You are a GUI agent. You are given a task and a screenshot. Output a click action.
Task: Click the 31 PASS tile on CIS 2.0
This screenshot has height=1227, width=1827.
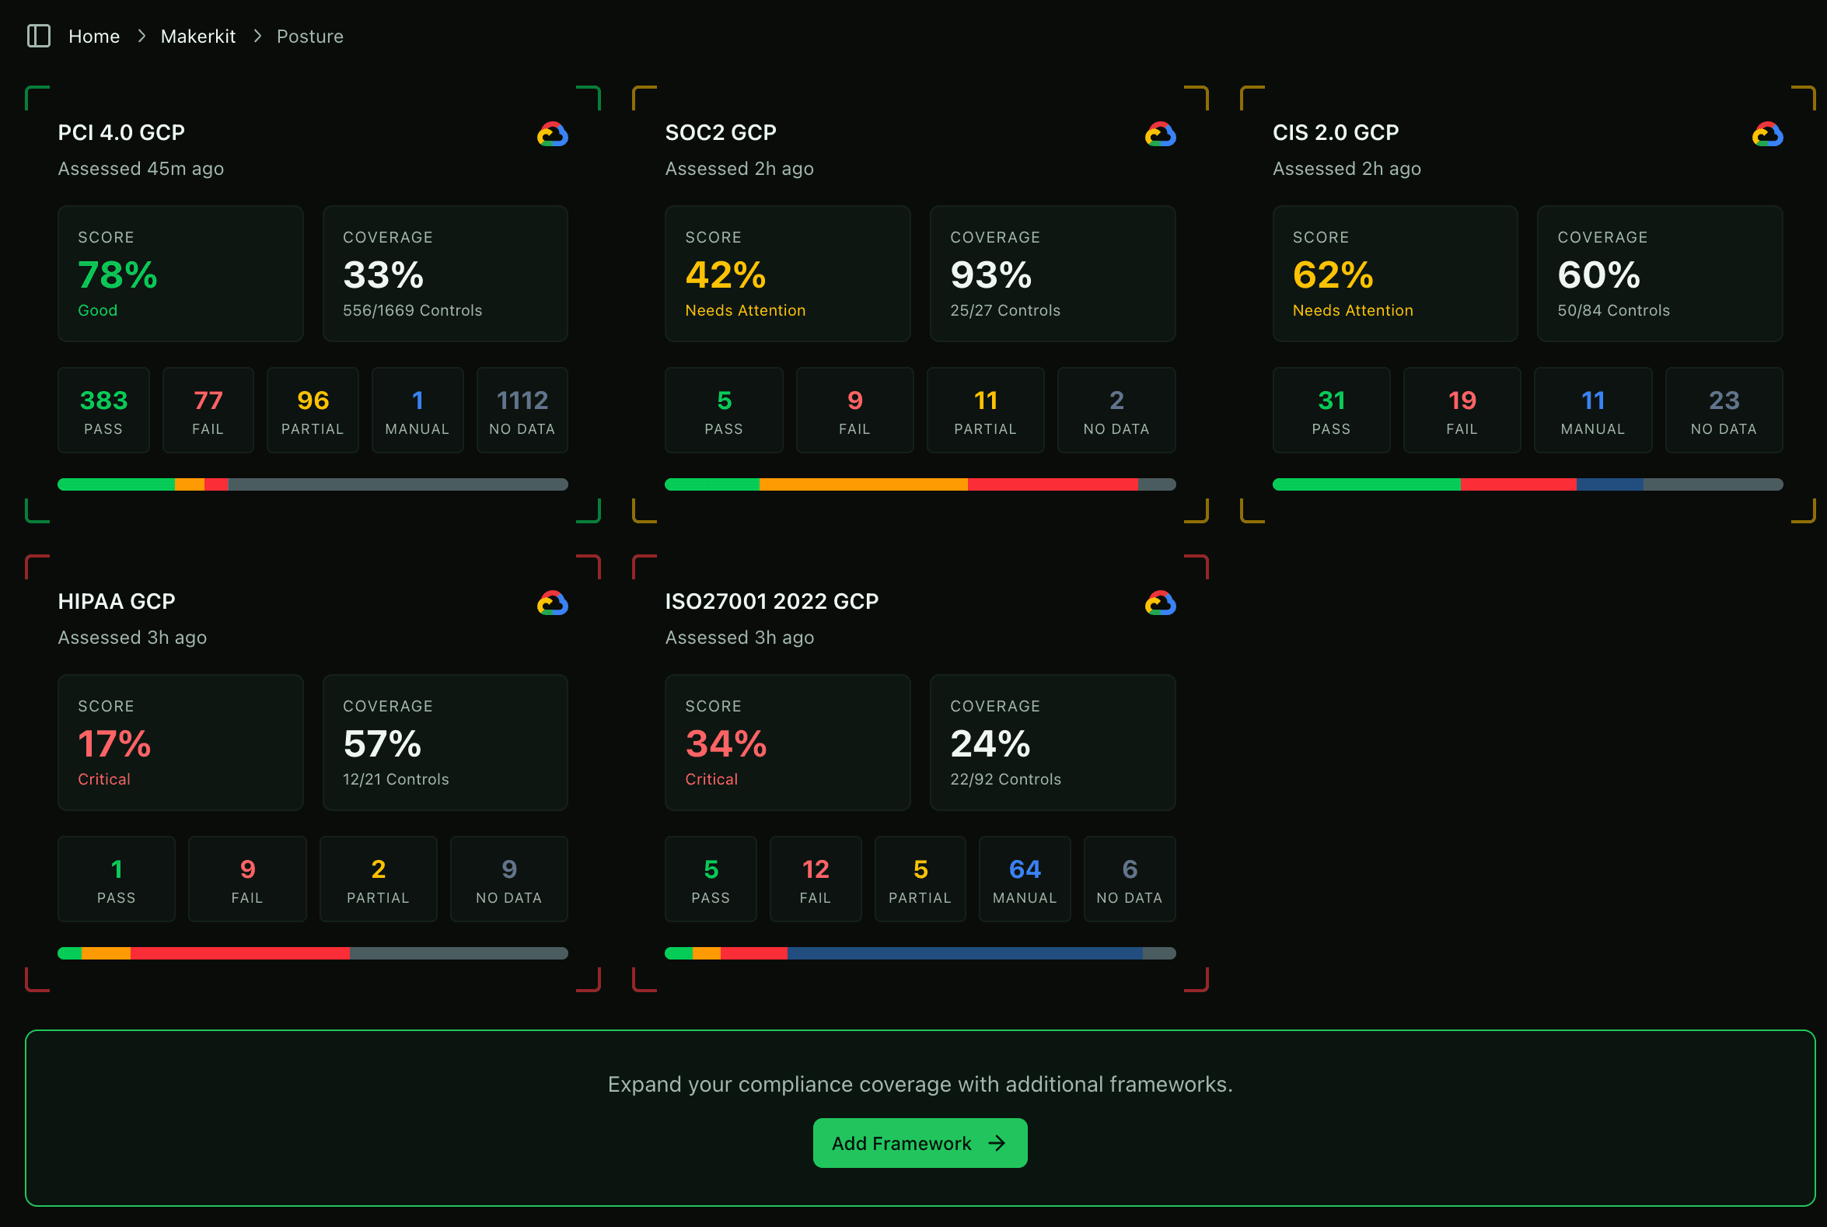[1331, 410]
